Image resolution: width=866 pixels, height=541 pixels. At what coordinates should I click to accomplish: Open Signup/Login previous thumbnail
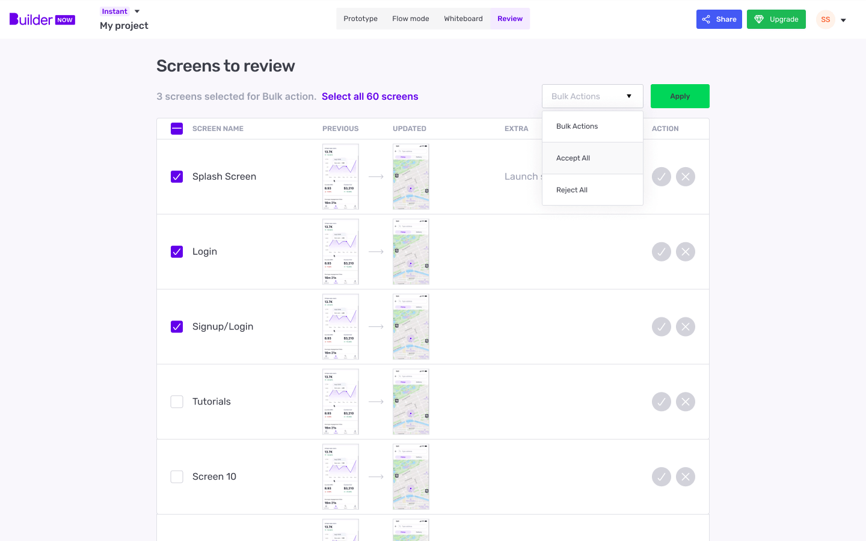340,327
